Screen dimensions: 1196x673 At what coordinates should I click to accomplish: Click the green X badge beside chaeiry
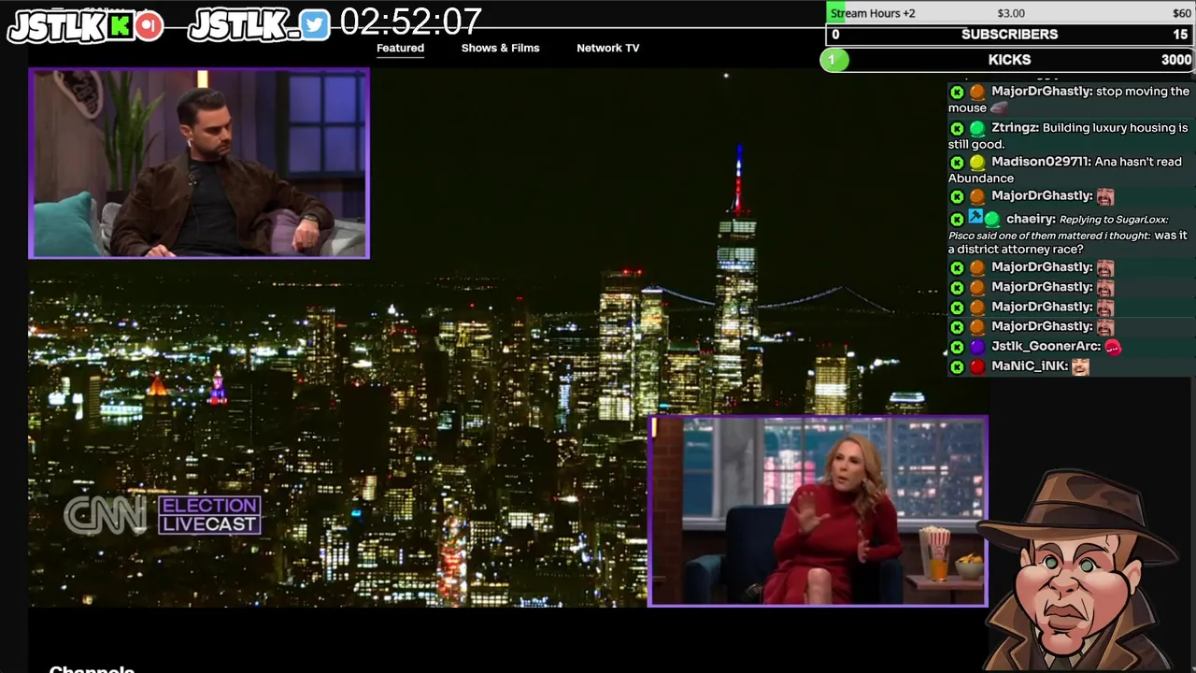(x=957, y=220)
